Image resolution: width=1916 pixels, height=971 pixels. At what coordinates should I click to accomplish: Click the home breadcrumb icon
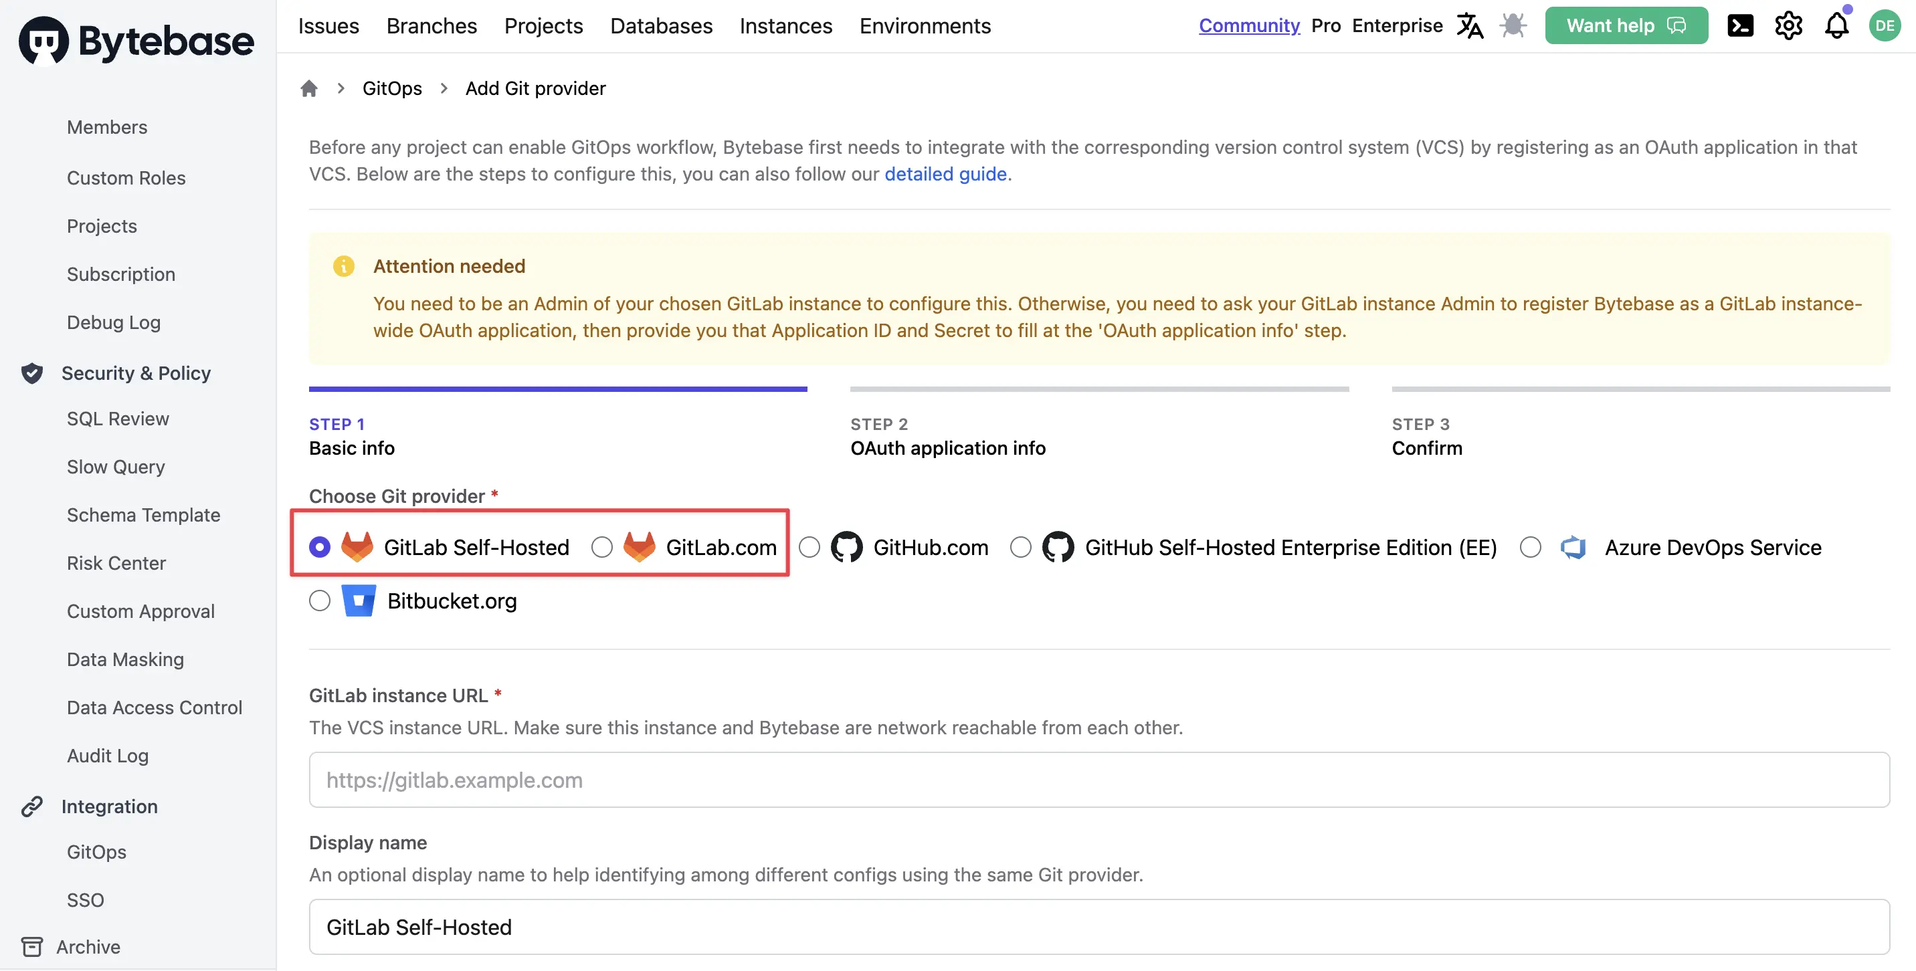click(x=308, y=88)
